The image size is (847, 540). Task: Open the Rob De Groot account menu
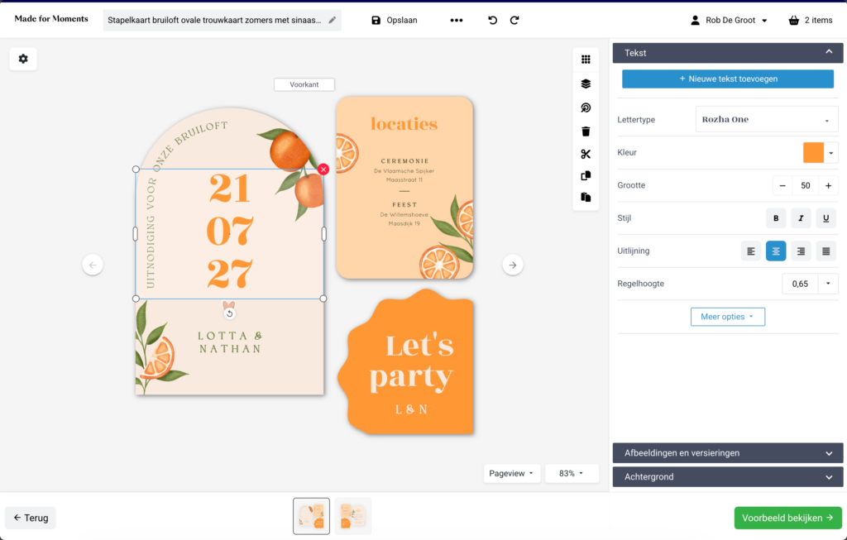click(729, 20)
